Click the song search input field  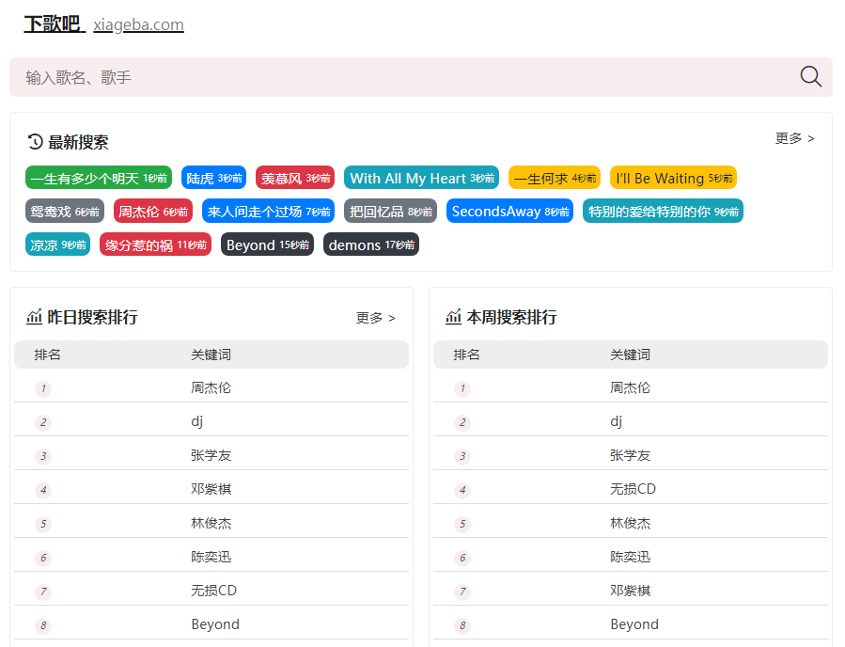tap(376, 76)
